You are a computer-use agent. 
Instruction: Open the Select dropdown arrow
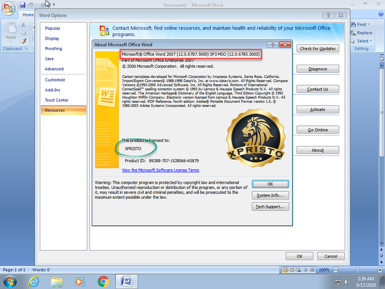click(371, 41)
